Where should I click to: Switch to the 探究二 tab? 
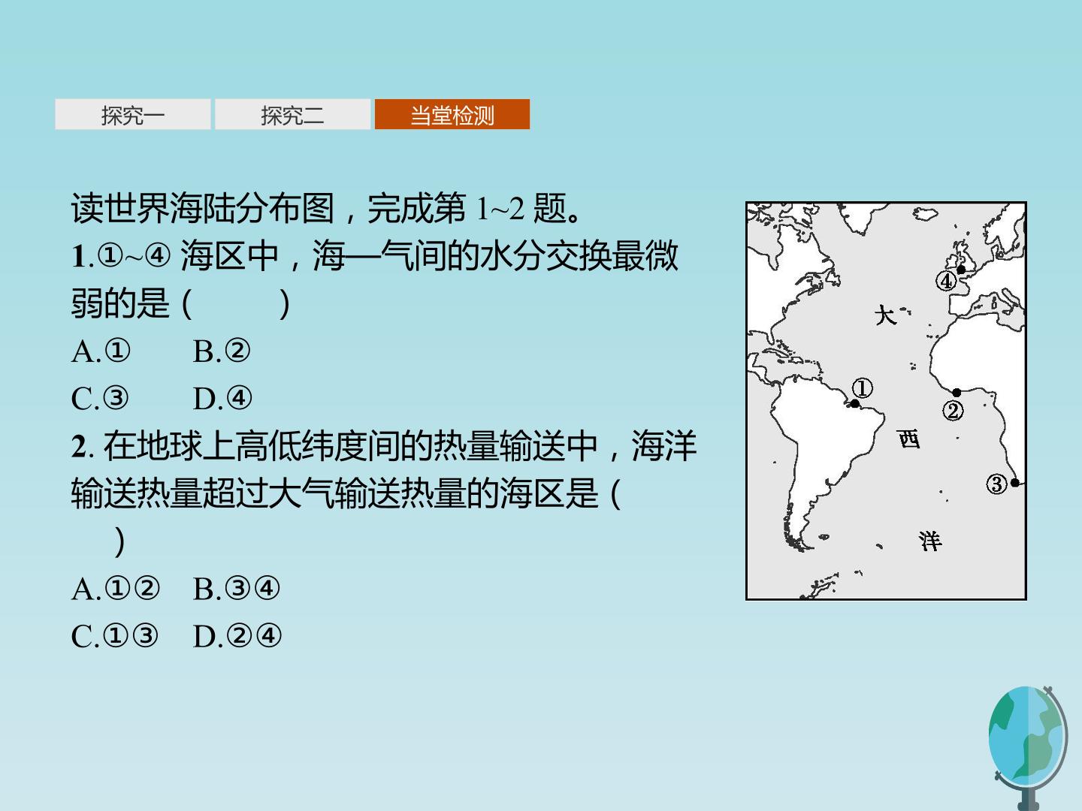click(x=292, y=115)
